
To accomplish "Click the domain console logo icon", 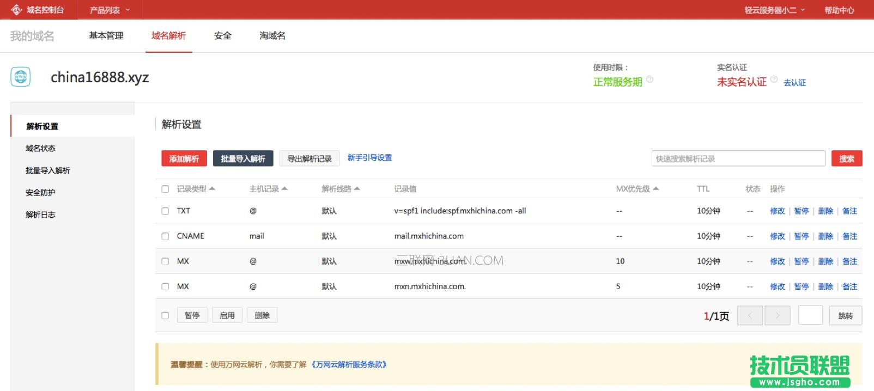I will [x=16, y=10].
